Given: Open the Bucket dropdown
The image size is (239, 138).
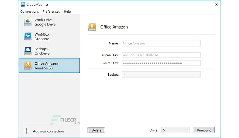Looking at the screenshot, I should tap(161, 74).
